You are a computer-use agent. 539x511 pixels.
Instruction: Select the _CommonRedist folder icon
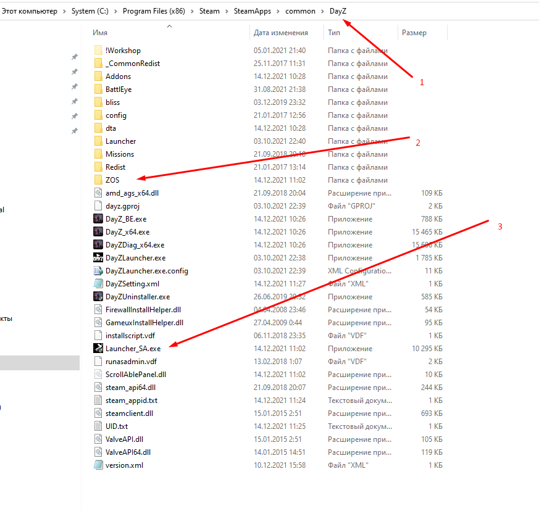coord(98,63)
